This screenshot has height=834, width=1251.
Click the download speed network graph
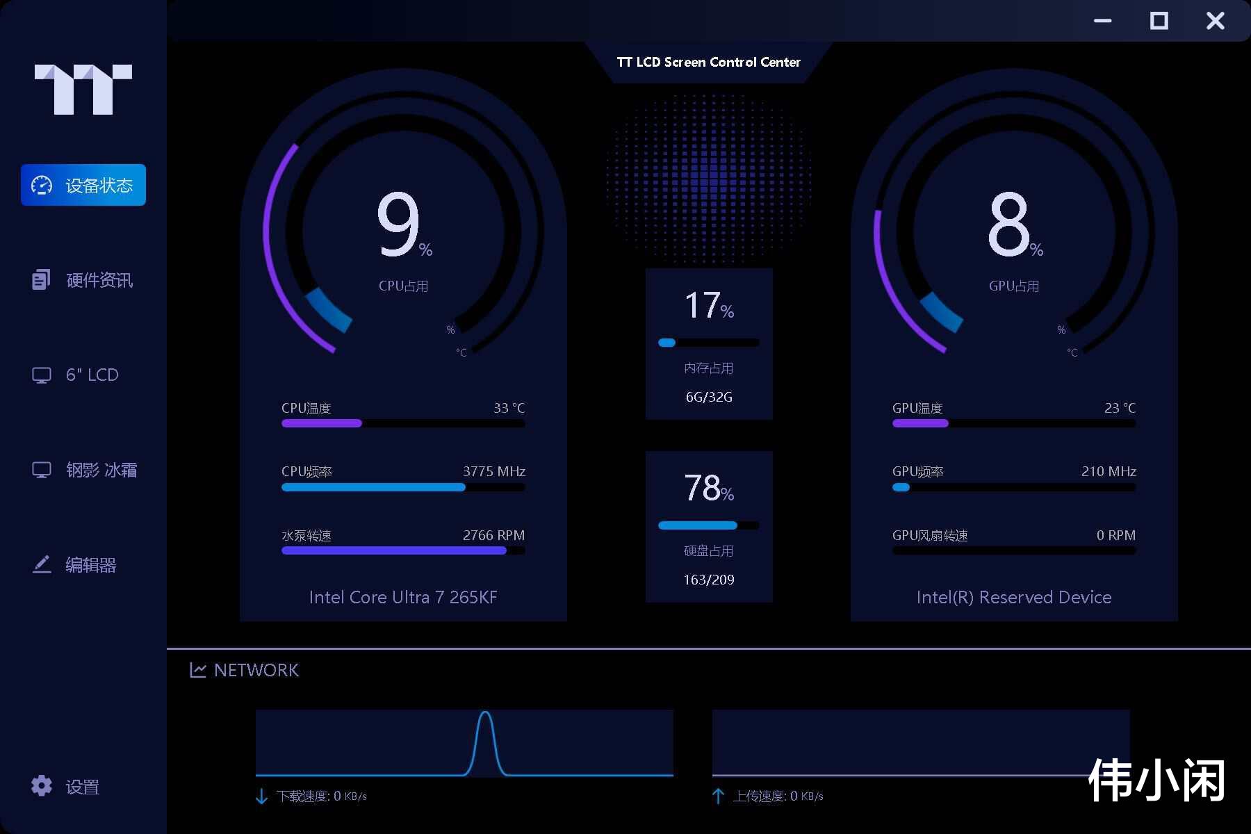pos(464,743)
